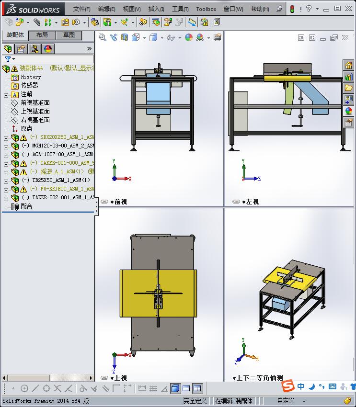356x407 pixels.
Task: Toggle the grid snap icon in bottom toolbar
Action: pos(153,388)
